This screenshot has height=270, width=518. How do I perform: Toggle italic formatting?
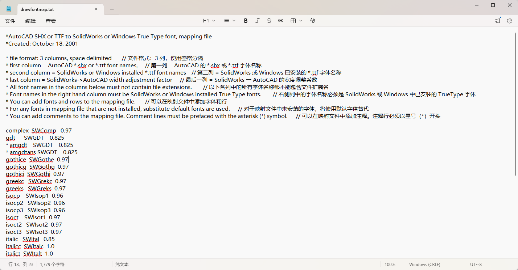point(257,21)
